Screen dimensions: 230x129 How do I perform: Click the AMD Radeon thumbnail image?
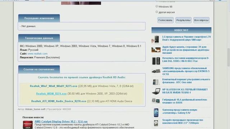tap(28, 125)
